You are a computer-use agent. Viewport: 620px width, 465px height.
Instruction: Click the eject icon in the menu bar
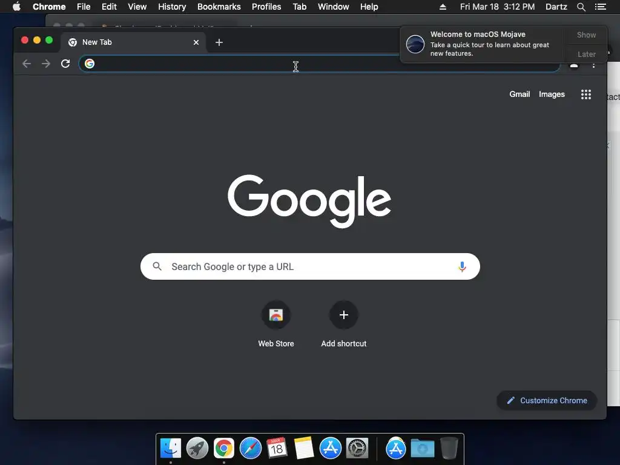(443, 7)
